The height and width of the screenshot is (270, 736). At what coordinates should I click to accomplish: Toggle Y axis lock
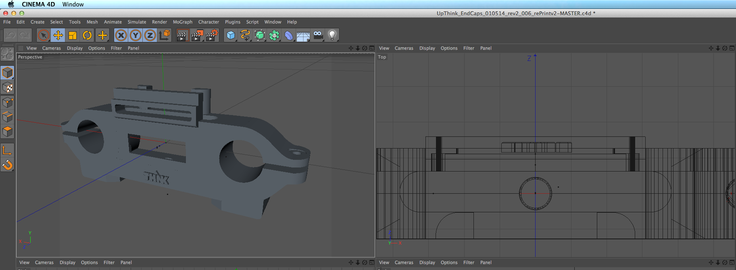[136, 36]
